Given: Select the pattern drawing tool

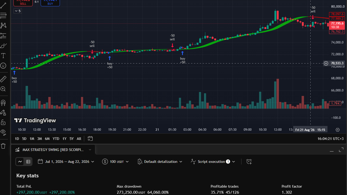Looking at the screenshot, I should click(x=3, y=26).
